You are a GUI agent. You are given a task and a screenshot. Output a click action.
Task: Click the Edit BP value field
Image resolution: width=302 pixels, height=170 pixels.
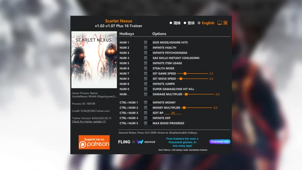click(x=173, y=113)
